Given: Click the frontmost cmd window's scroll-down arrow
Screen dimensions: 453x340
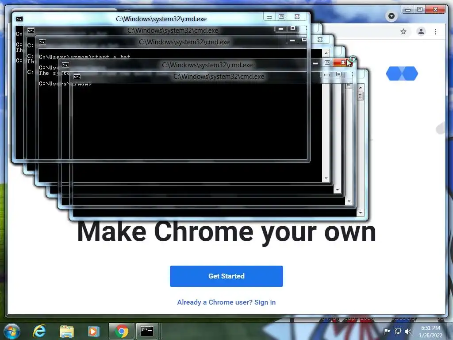Looking at the screenshot, I should tap(360, 213).
